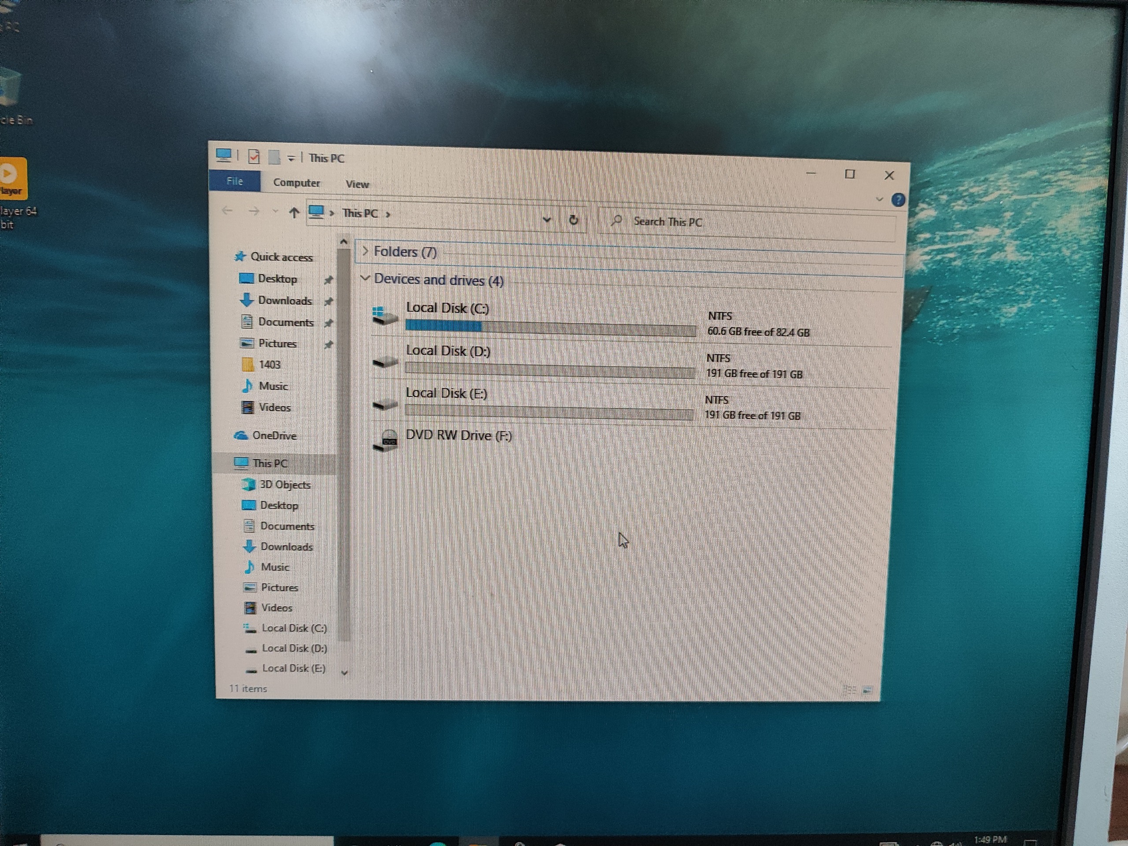Click the Back navigation arrow
Image resolution: width=1128 pixels, height=846 pixels.
pos(227,211)
